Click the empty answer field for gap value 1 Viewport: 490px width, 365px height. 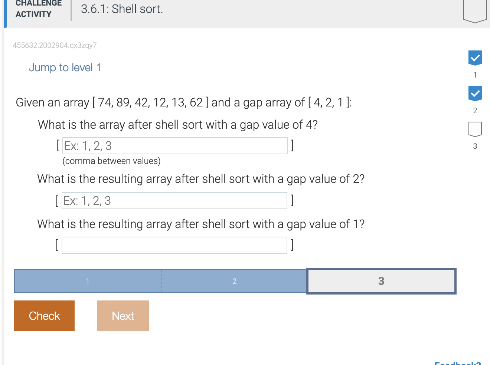click(x=174, y=245)
